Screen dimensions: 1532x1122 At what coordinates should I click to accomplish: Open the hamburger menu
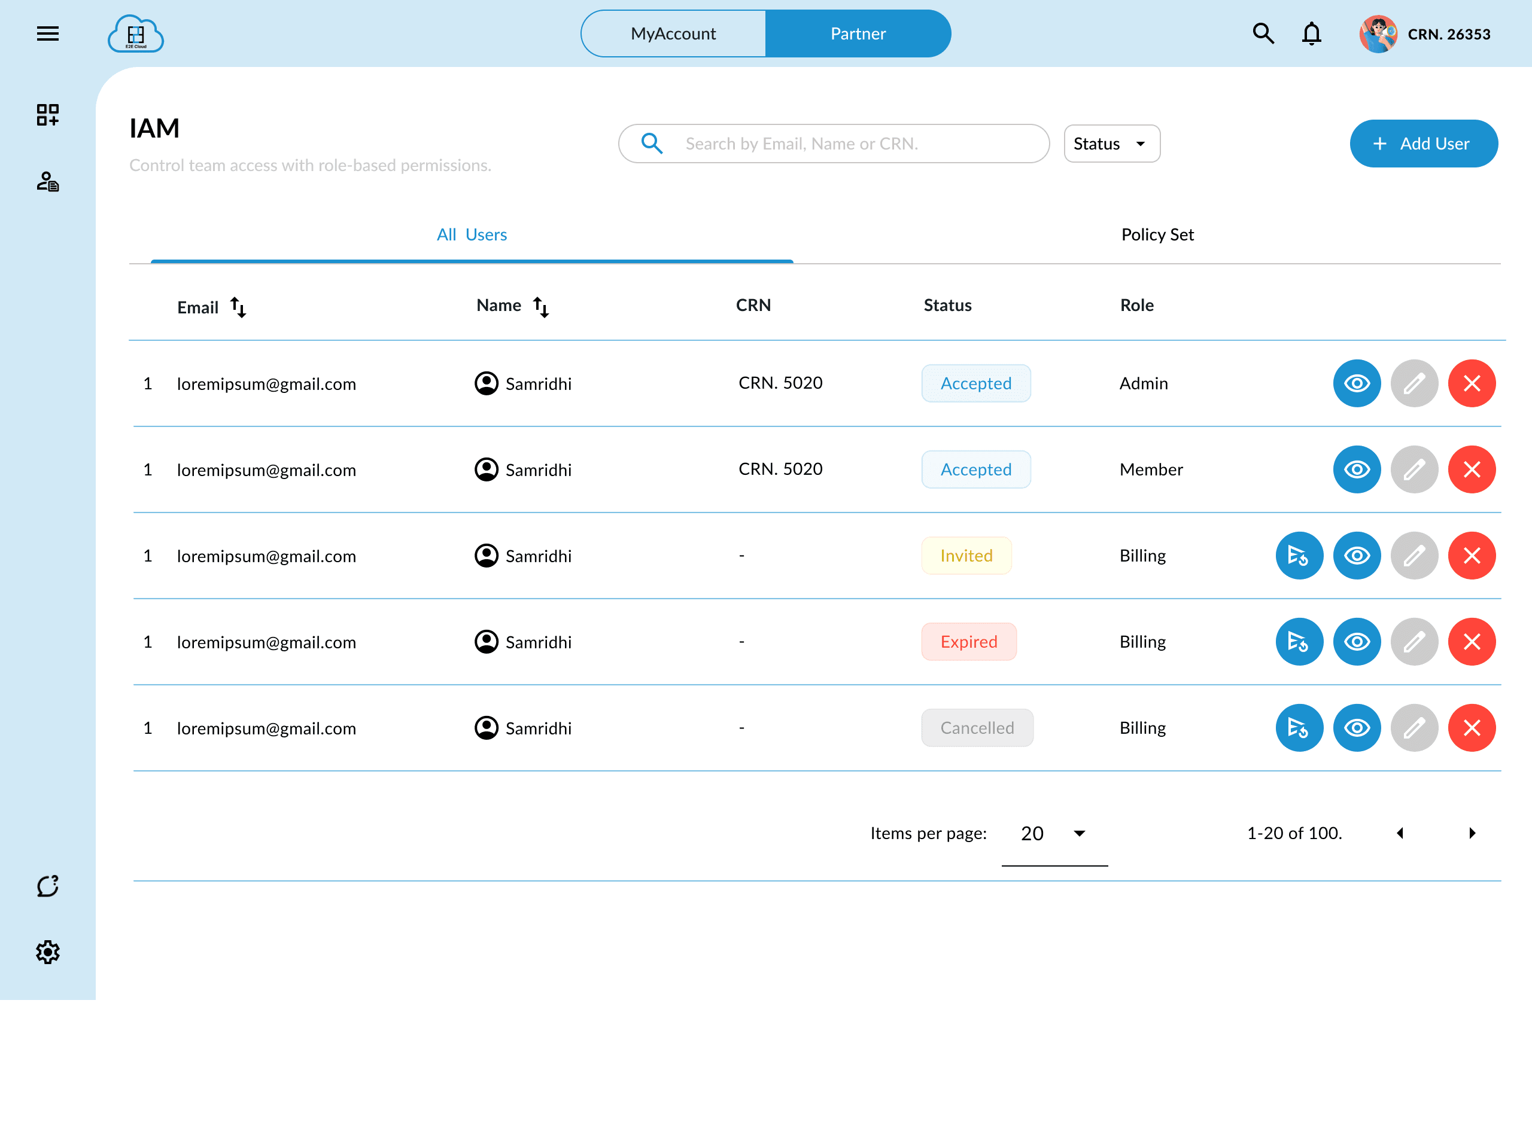pos(47,33)
